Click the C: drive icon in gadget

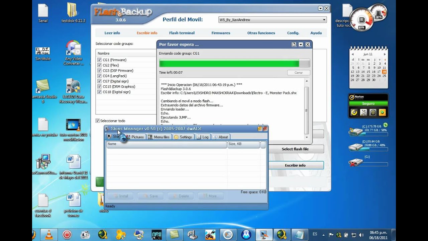(355, 132)
